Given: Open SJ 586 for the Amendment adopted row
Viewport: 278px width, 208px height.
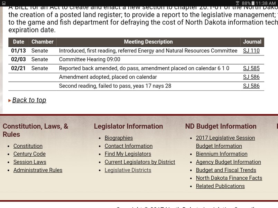Looking at the screenshot, I should coord(251,77).
